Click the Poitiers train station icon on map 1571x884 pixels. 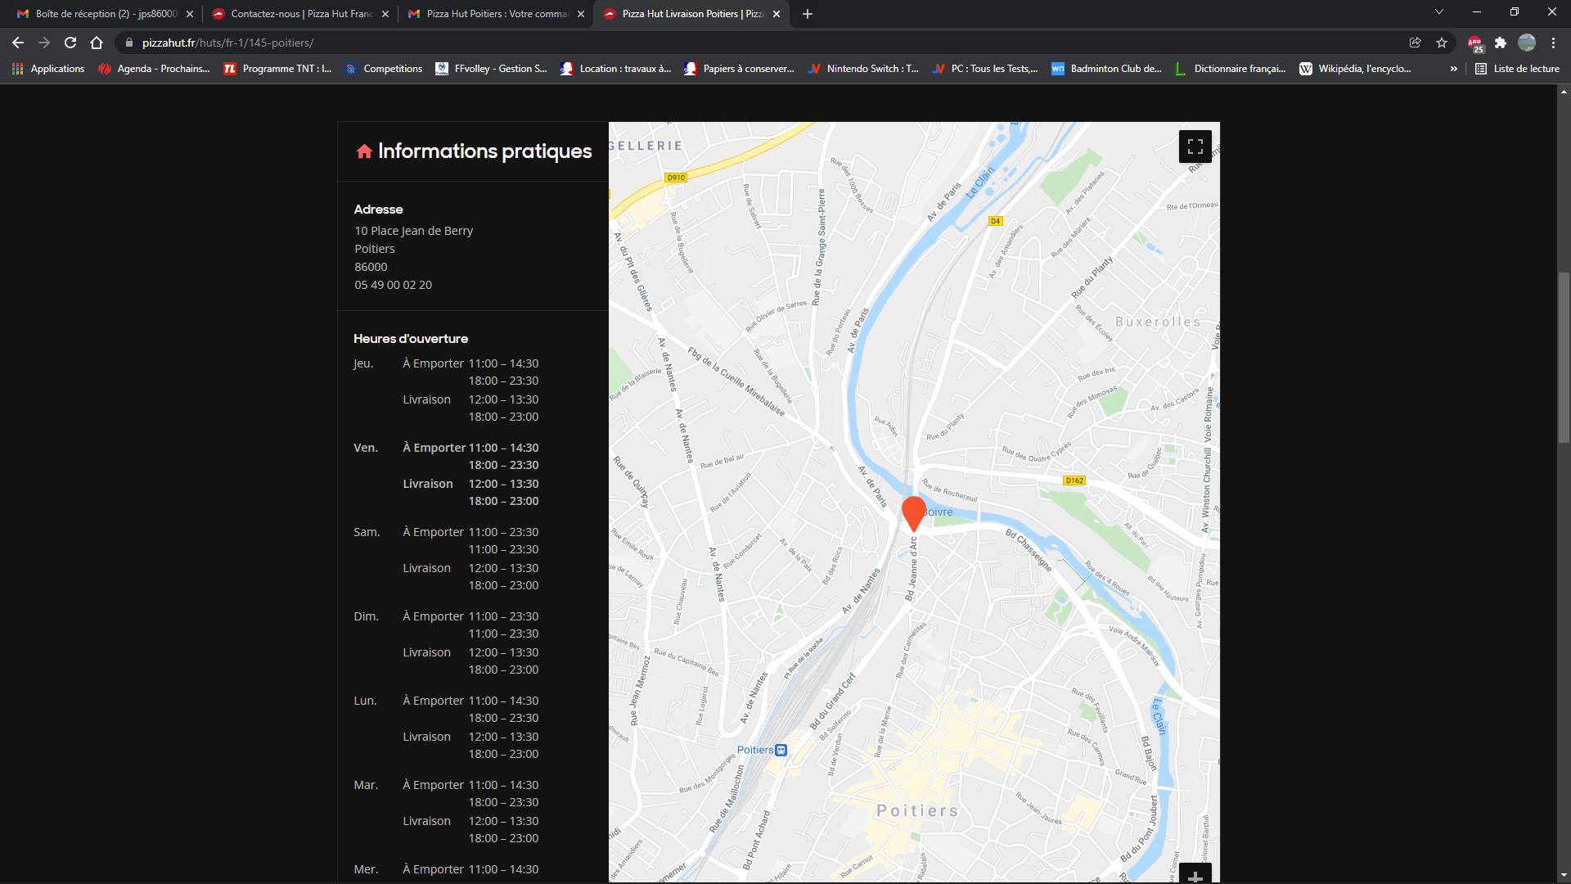pyautogui.click(x=781, y=750)
